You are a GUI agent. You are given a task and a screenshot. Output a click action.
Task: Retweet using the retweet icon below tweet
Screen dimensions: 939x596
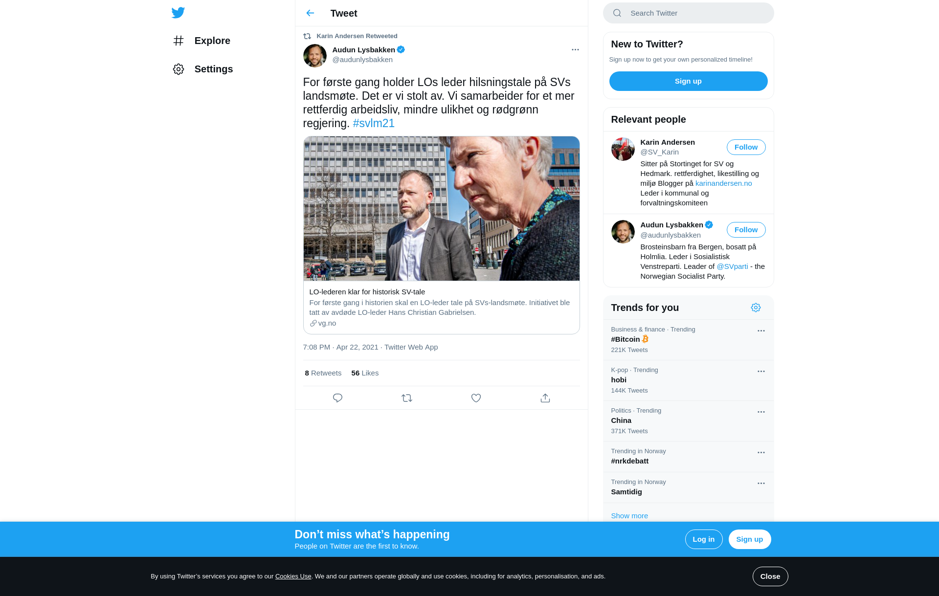pos(407,398)
